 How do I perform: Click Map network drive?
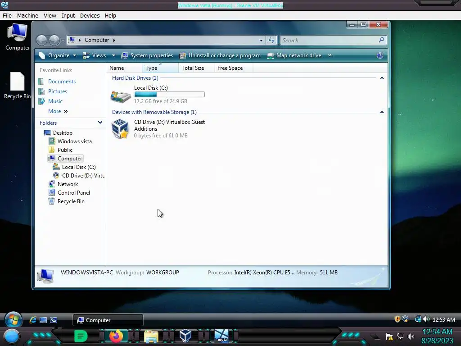(x=294, y=55)
